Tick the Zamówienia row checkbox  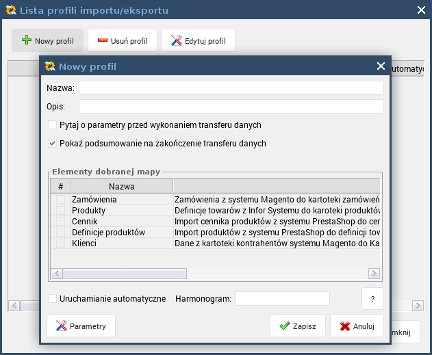pos(61,199)
